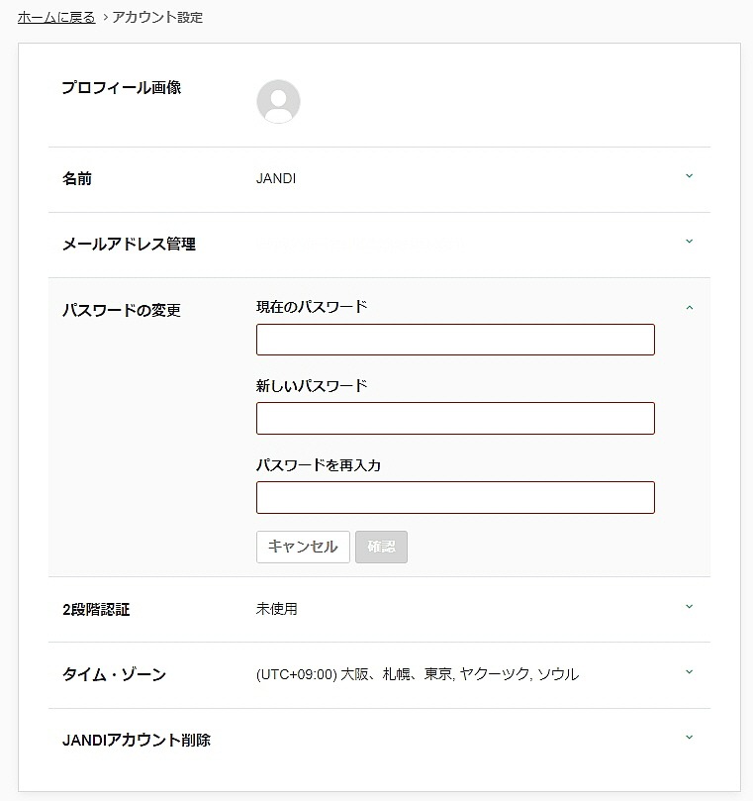
Task: Open the 2段階認証 row showing 未使用
Action: [276, 609]
